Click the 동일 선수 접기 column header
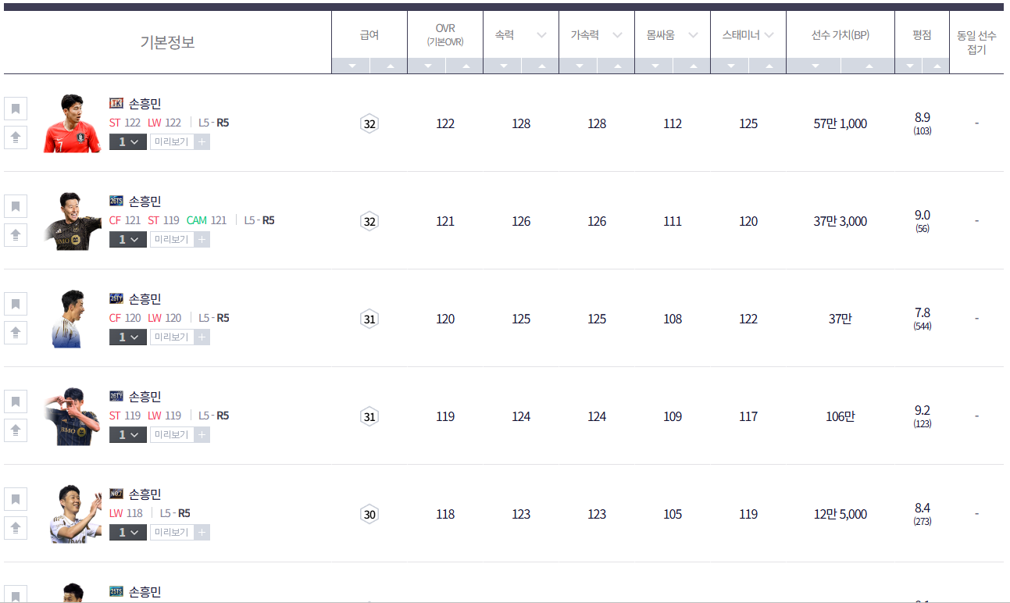This screenshot has height=603, width=1010. (976, 42)
